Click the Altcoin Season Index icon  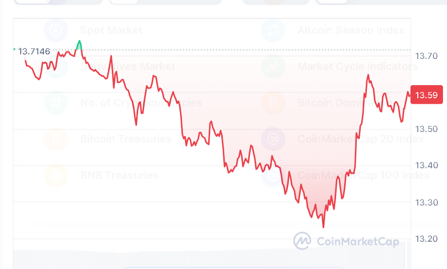(273, 31)
